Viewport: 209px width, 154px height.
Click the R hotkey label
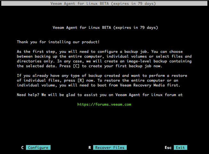click(90, 148)
